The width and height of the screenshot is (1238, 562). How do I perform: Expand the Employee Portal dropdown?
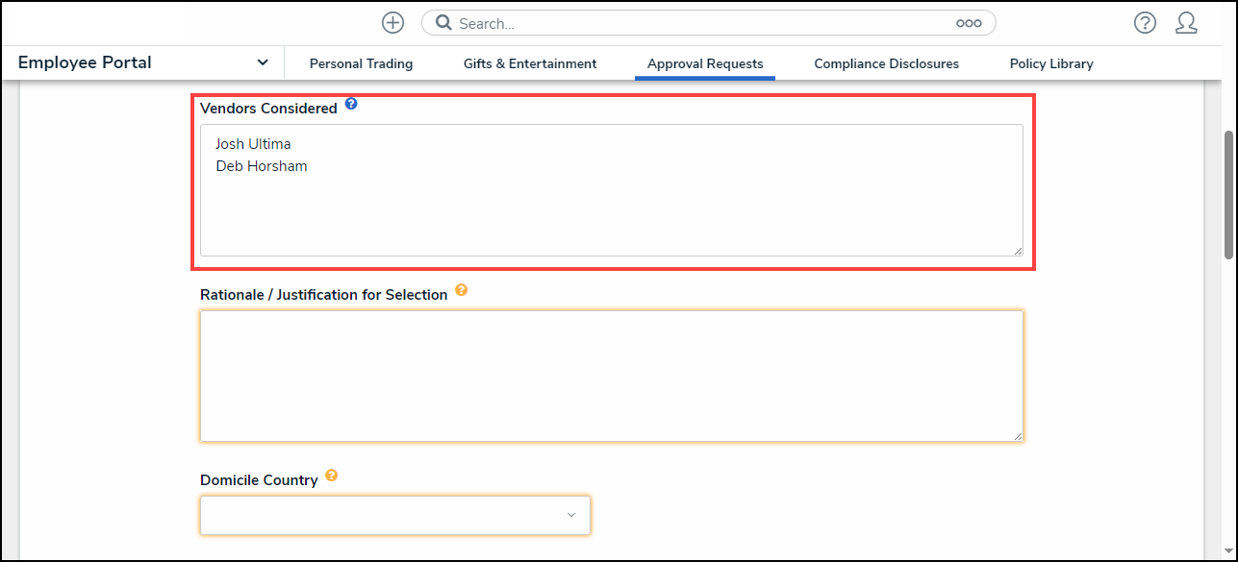click(263, 62)
